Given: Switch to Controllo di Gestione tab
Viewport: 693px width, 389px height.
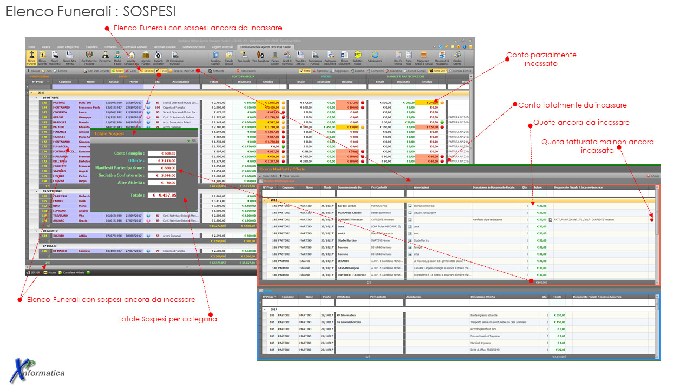Looking at the screenshot, I should pos(135,47).
